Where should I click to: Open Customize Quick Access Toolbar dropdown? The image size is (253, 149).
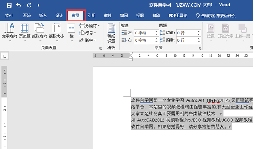[x=38, y=5]
